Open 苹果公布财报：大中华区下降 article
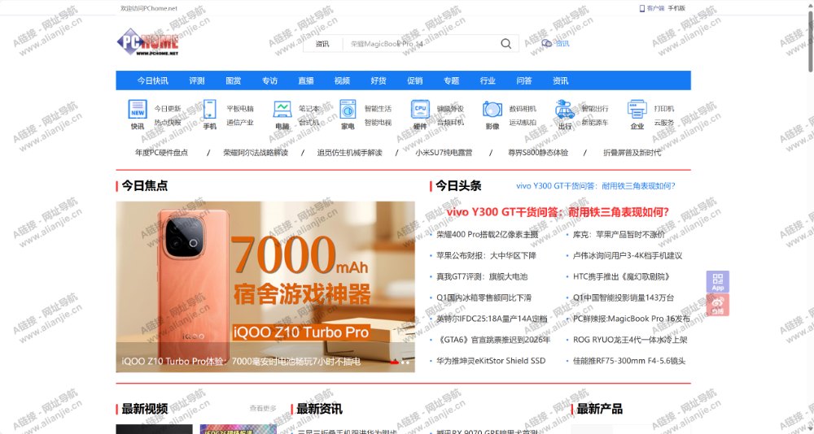The height and width of the screenshot is (434, 814). point(486,256)
